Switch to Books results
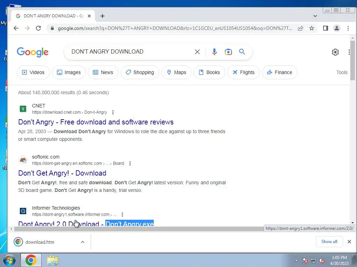357x267 pixels. pyautogui.click(x=209, y=72)
